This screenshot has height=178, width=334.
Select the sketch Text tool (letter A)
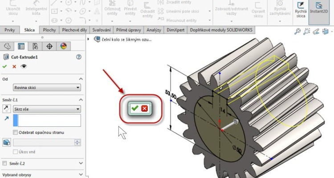[x=97, y=11]
